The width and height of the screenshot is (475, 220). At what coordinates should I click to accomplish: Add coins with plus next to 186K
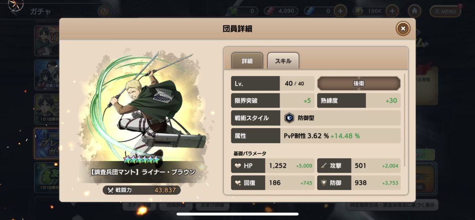click(392, 11)
